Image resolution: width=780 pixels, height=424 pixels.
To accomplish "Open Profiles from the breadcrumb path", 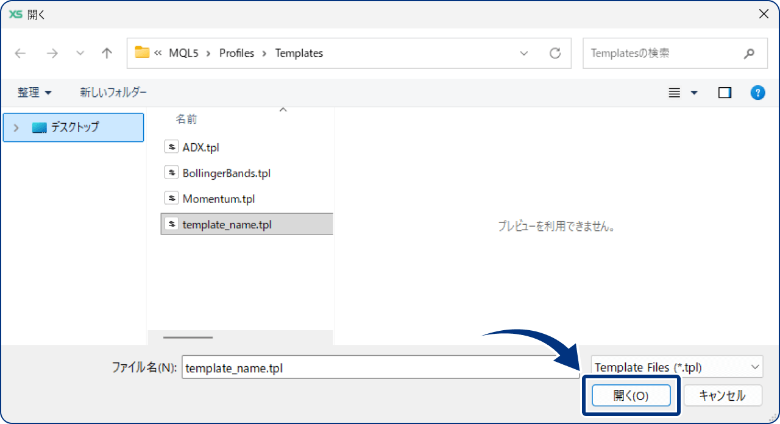I will [x=237, y=53].
